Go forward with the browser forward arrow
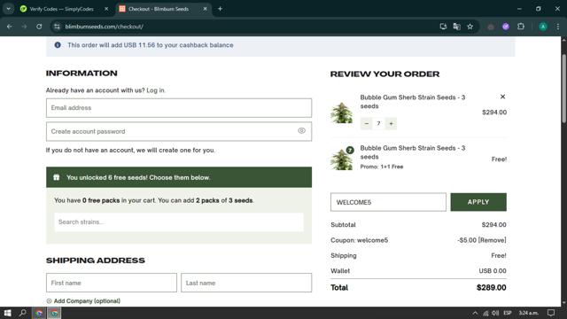The width and height of the screenshot is (567, 319). [x=24, y=27]
